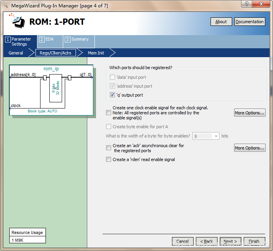Click the ROM chip wizard icon
273x251 pixels.
click(x=17, y=21)
